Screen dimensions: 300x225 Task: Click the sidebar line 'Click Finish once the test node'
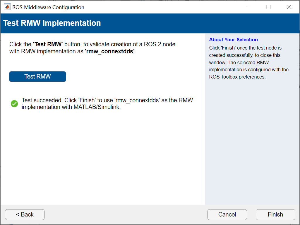click(x=245, y=48)
